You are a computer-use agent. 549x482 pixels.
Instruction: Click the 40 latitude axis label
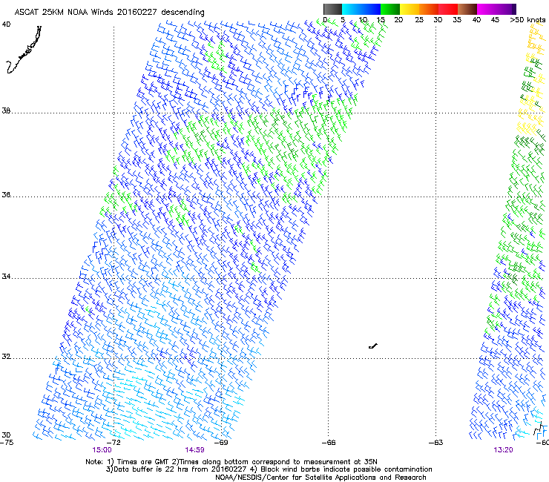coord(6,24)
